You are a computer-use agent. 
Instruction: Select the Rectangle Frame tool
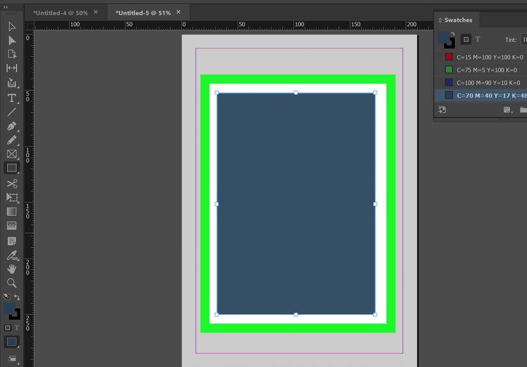click(x=11, y=154)
